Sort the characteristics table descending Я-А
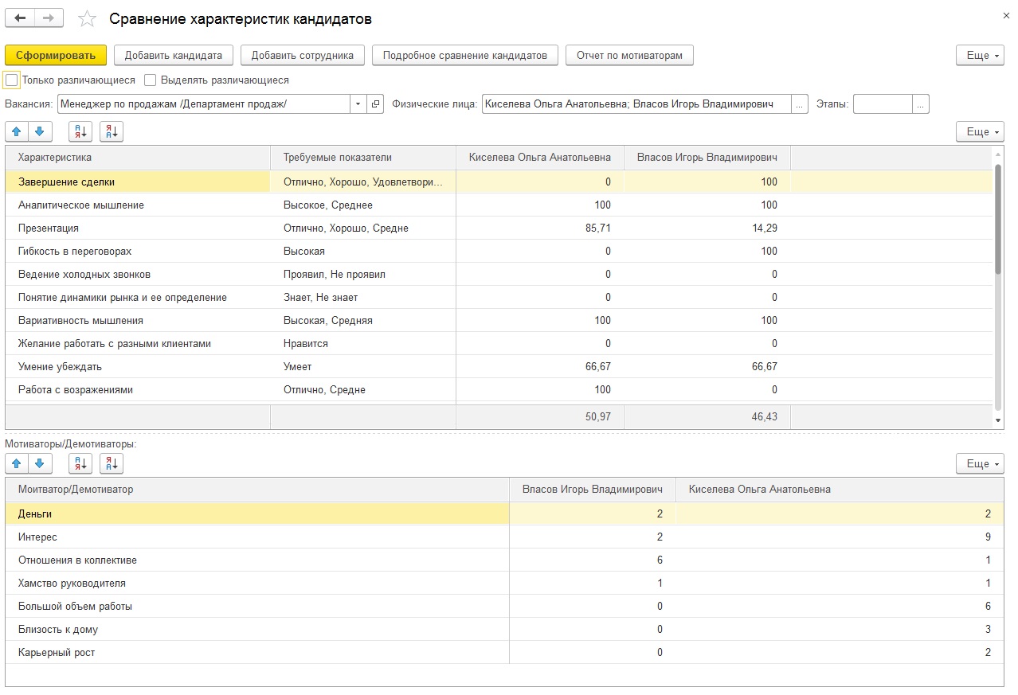Image resolution: width=1018 pixels, height=695 pixels. click(x=112, y=132)
